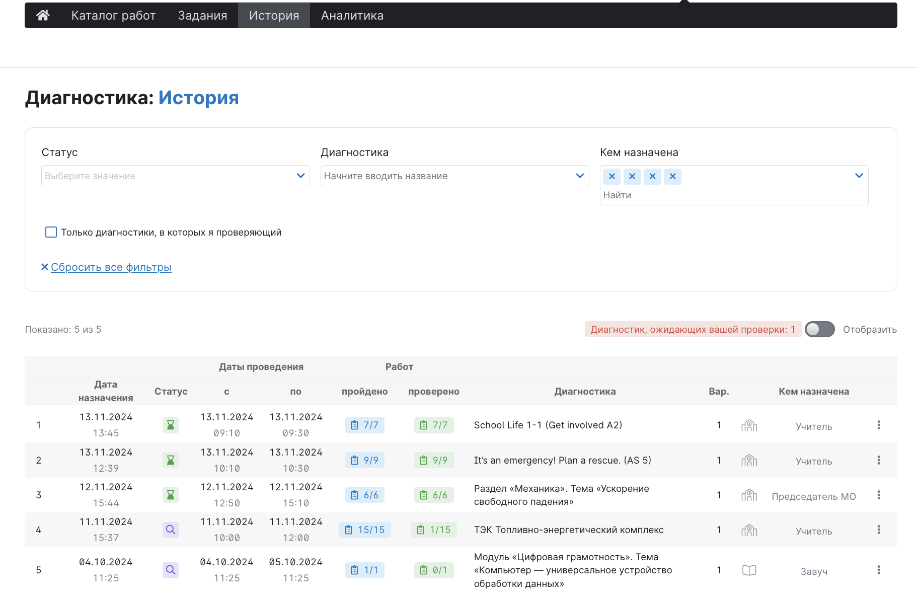Viewport: 918px width, 599px height.
Task: Click school building icon in row 3
Action: pyautogui.click(x=749, y=495)
